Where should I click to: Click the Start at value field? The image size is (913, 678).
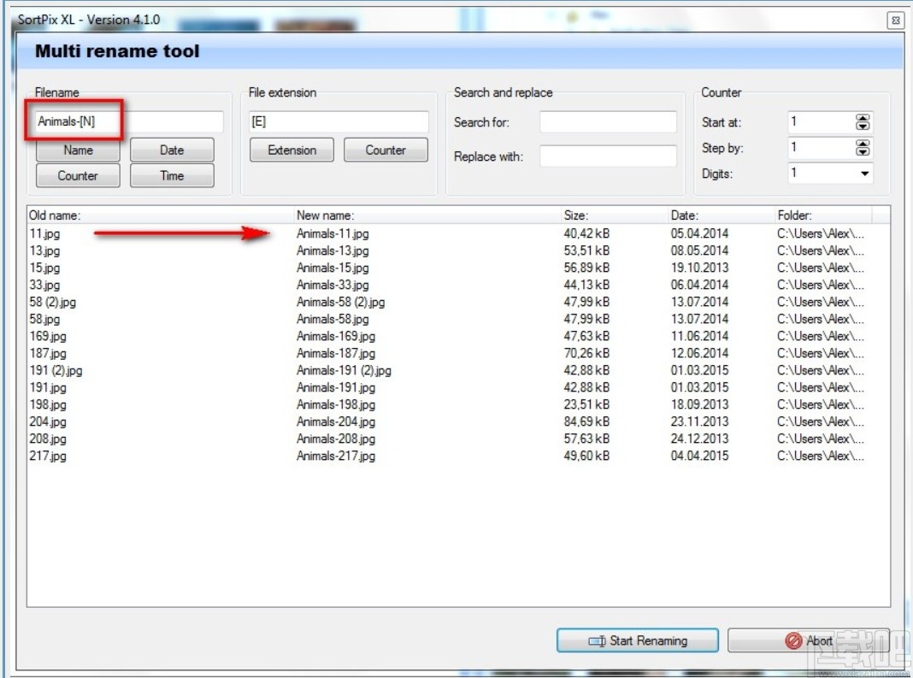(x=821, y=122)
